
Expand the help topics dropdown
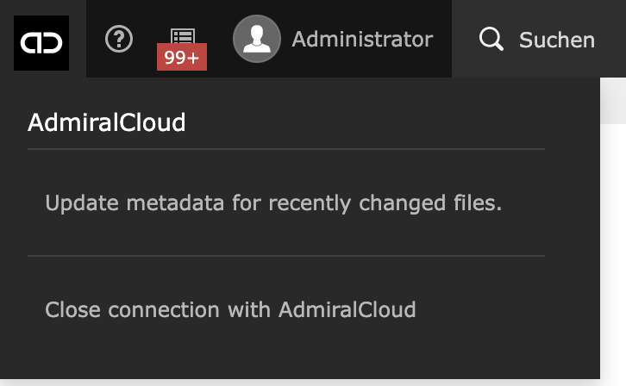pyautogui.click(x=119, y=39)
